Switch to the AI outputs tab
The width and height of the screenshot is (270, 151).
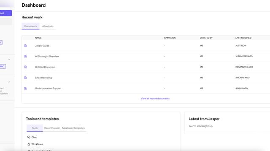tap(48, 26)
